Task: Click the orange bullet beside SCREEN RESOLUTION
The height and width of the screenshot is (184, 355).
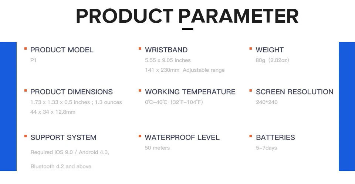Action: click(x=251, y=91)
